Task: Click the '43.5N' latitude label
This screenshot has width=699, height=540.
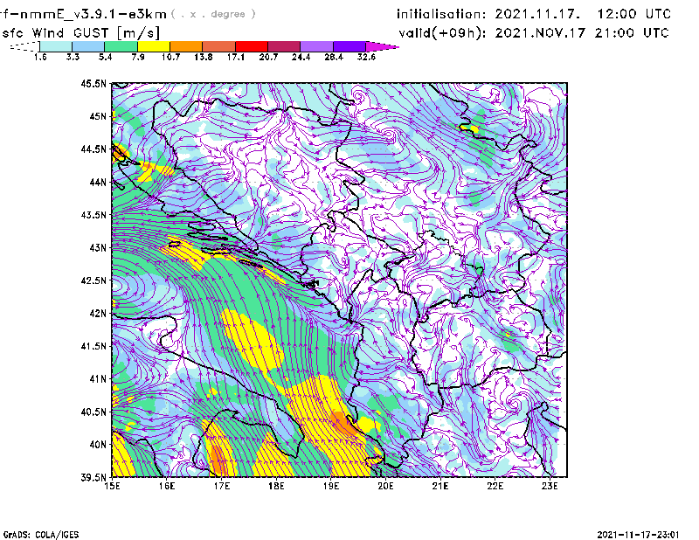Action: (x=93, y=214)
